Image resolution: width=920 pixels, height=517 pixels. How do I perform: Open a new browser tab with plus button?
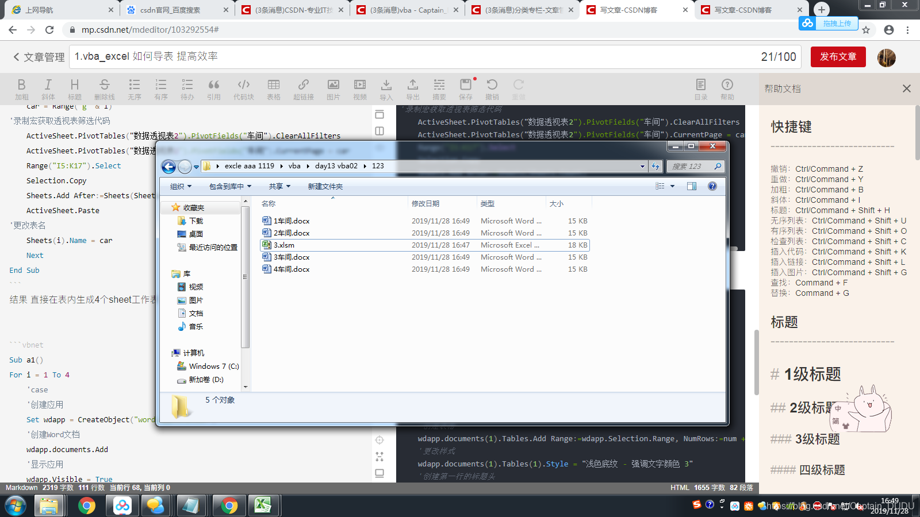821,9
